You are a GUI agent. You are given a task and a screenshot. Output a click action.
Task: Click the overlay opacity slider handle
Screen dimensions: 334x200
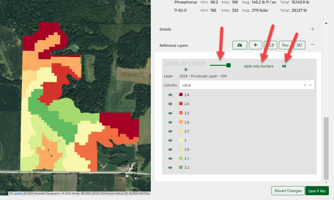point(229,65)
